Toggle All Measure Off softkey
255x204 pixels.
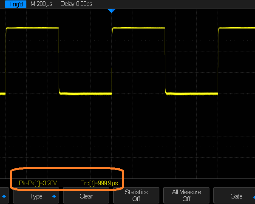(186, 195)
